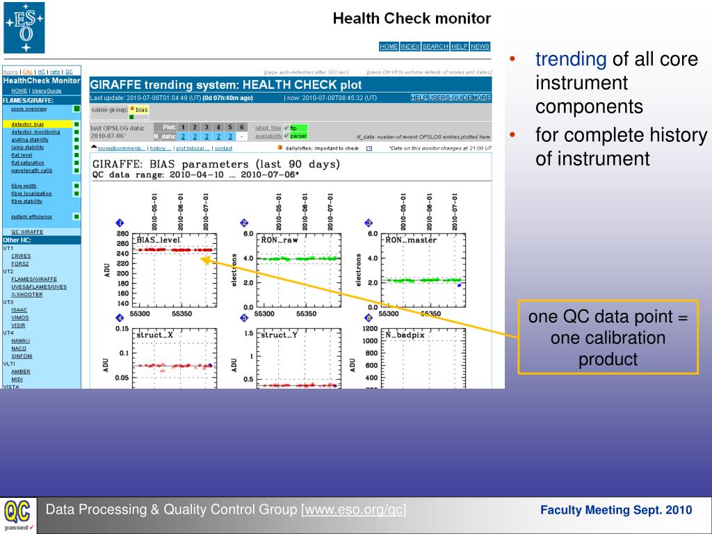Open QC GIRAFFE sidebar link
This screenshot has height=534, width=712.
[27, 232]
